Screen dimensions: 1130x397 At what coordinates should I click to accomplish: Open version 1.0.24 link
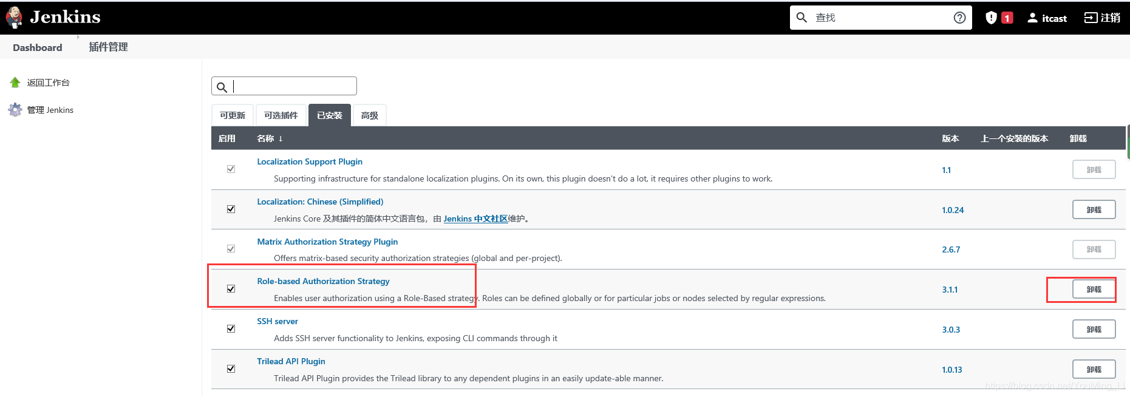point(953,210)
